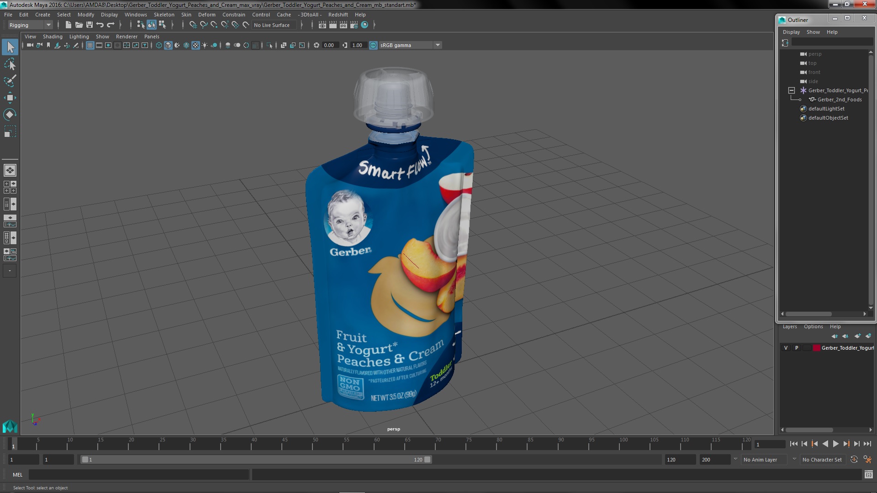This screenshot has width=877, height=493.
Task: Toggle P playback of Gerber layer
Action: click(797, 348)
